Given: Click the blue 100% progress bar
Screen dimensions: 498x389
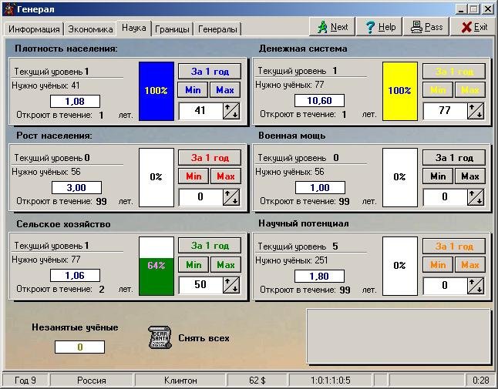Looking at the screenshot, I should 156,91.
